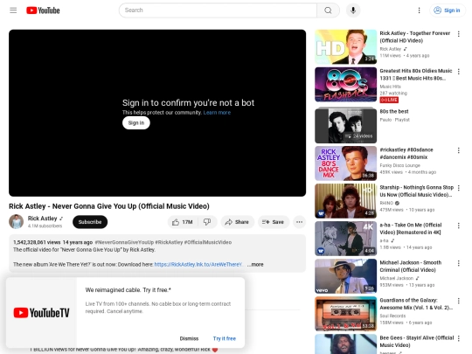The width and height of the screenshot is (472, 354).
Task: Start voice search with microphone icon
Action: point(353,10)
